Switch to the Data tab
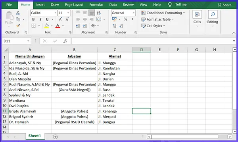238x142 pixels. pos(113,5)
